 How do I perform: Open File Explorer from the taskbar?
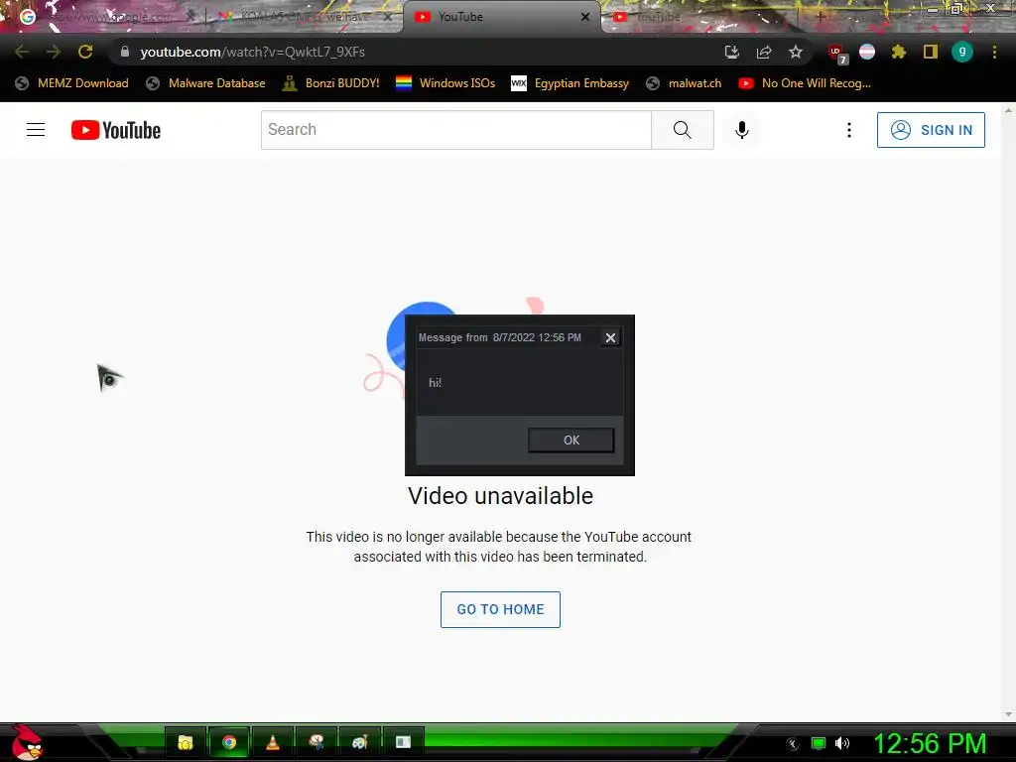(186, 742)
